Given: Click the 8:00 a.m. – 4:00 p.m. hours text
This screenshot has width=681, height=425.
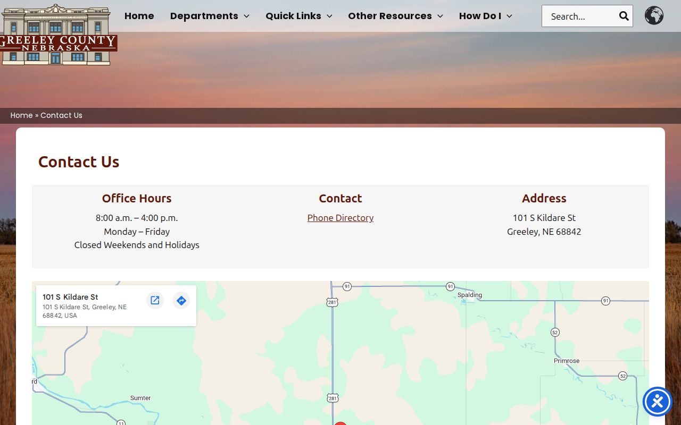Looking at the screenshot, I should coord(137,218).
